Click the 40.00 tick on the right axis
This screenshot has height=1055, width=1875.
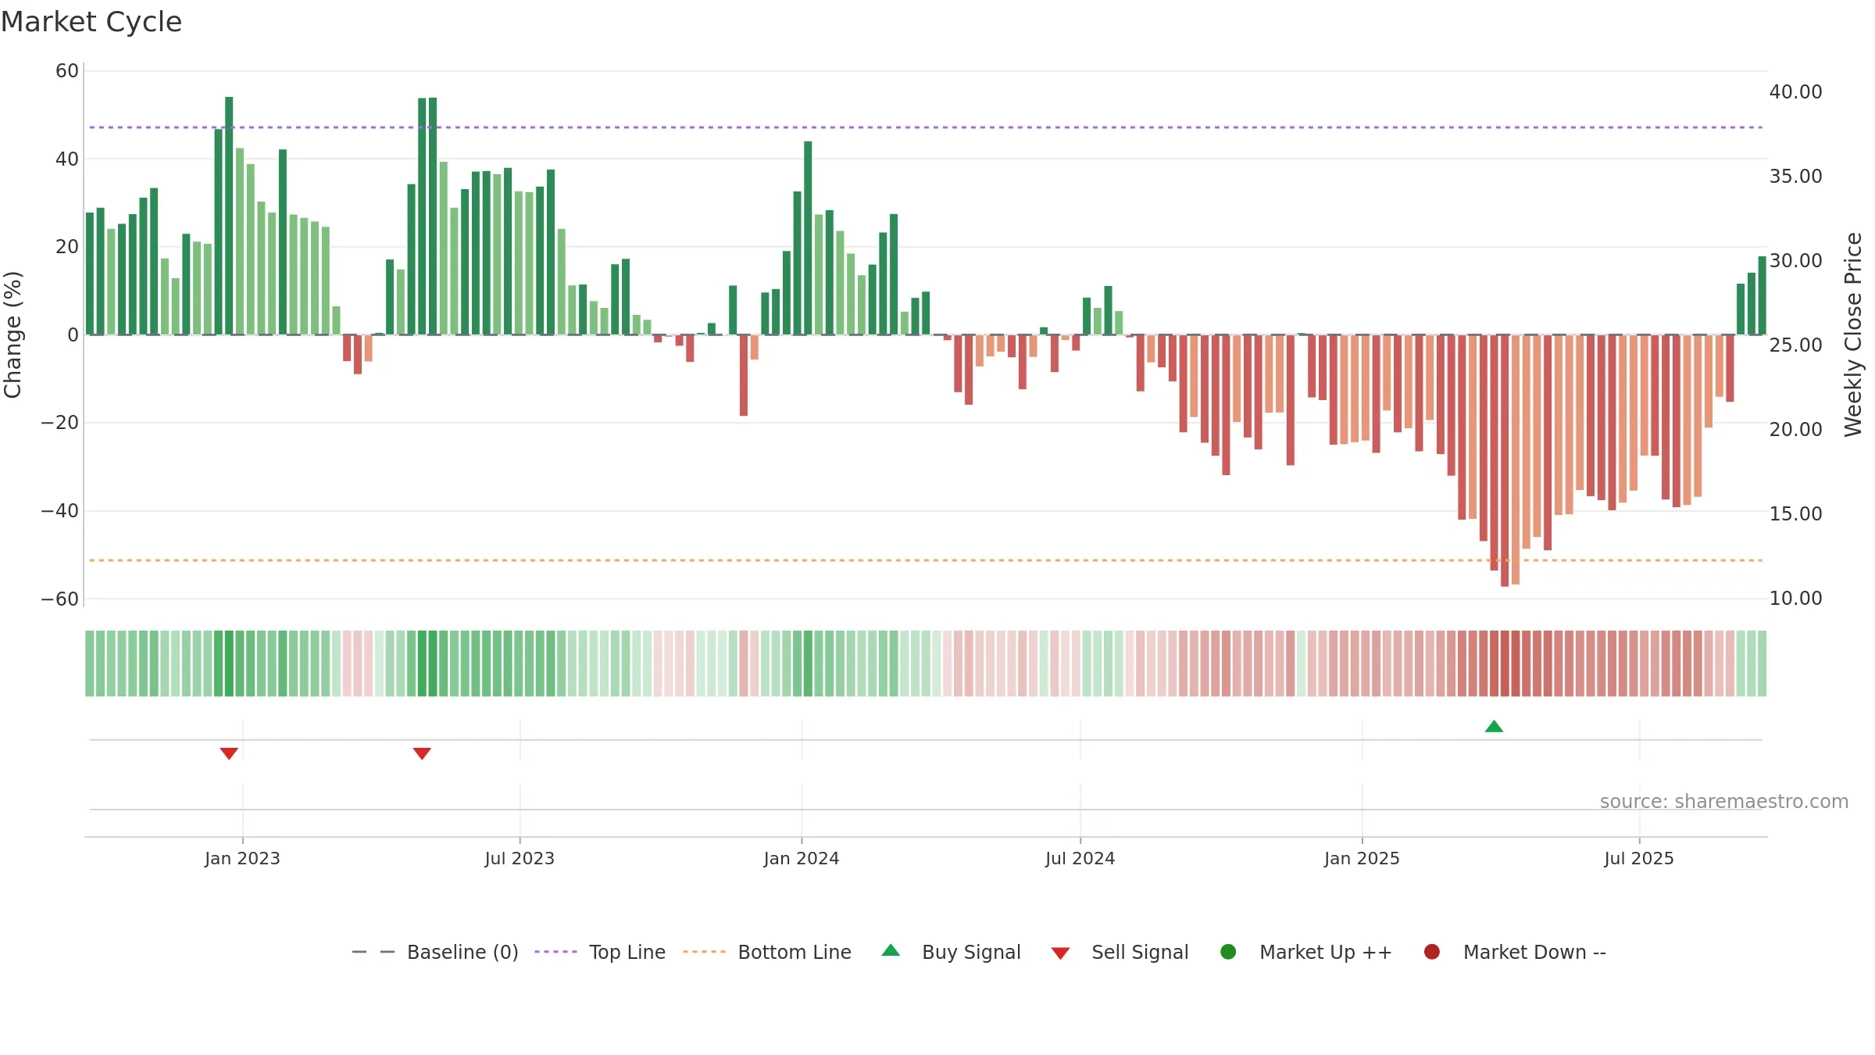point(1795,92)
